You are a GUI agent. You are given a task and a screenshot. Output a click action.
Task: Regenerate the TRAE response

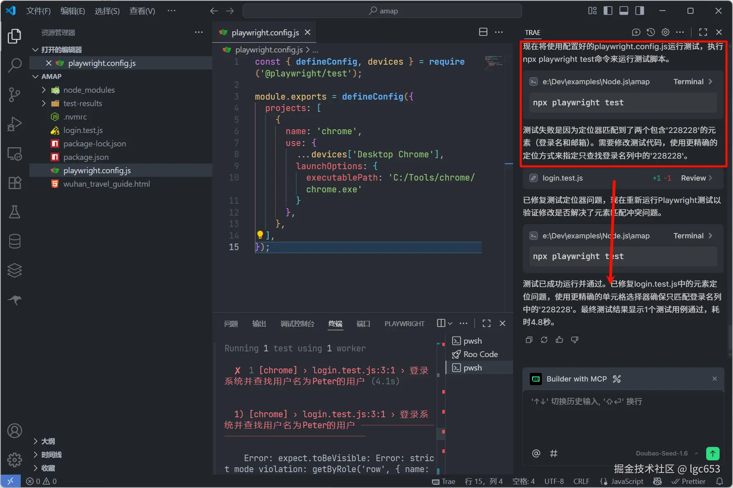pyautogui.click(x=544, y=340)
